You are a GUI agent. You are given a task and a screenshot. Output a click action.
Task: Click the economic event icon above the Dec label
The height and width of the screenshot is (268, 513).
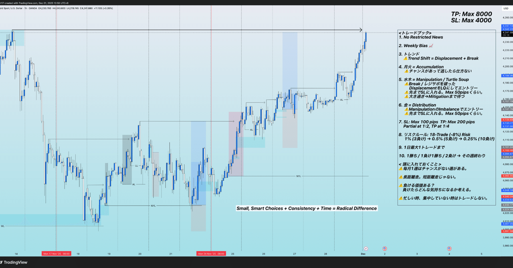point(366,248)
